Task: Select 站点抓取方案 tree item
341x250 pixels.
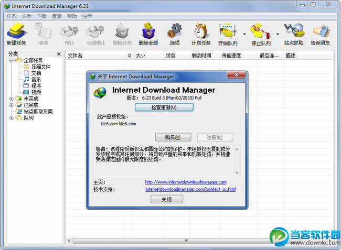Action: 38,112
